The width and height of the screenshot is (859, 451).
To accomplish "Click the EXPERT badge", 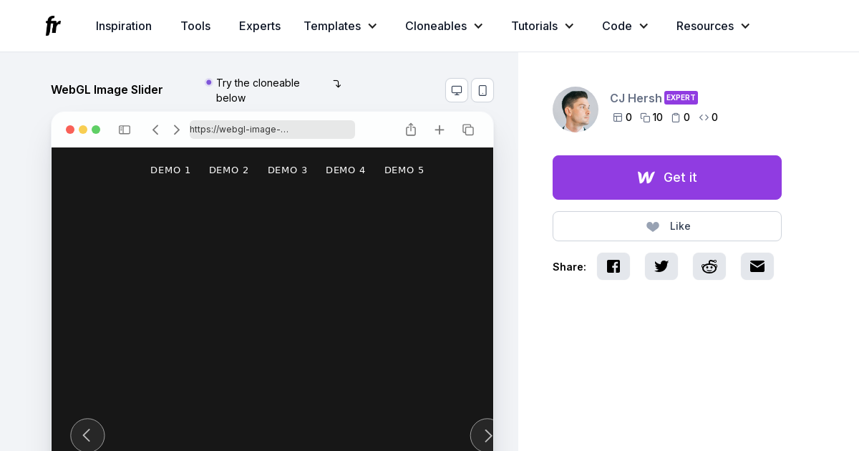I will [x=681, y=97].
